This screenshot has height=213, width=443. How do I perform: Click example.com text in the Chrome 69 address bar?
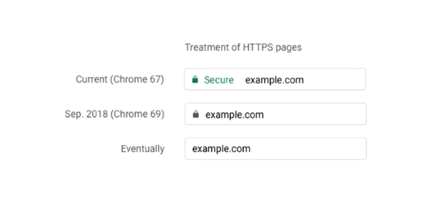coord(234,115)
